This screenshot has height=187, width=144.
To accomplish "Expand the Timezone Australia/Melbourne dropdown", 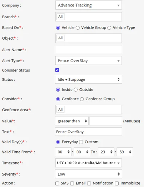I will 88,163.
